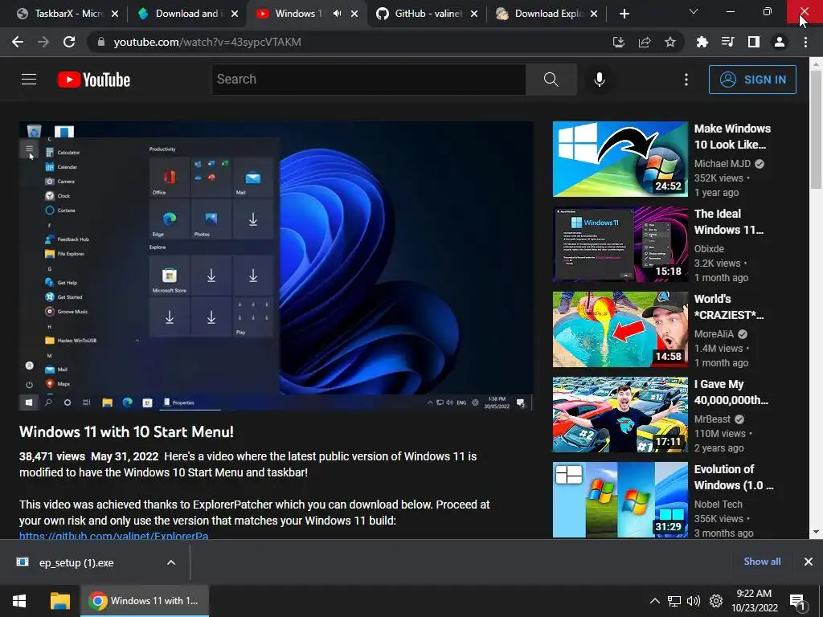Share this page via share icon

(x=645, y=42)
